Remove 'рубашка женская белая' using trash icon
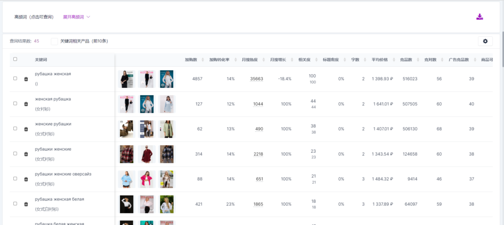Screen dimensions: 504x225 click(26, 204)
